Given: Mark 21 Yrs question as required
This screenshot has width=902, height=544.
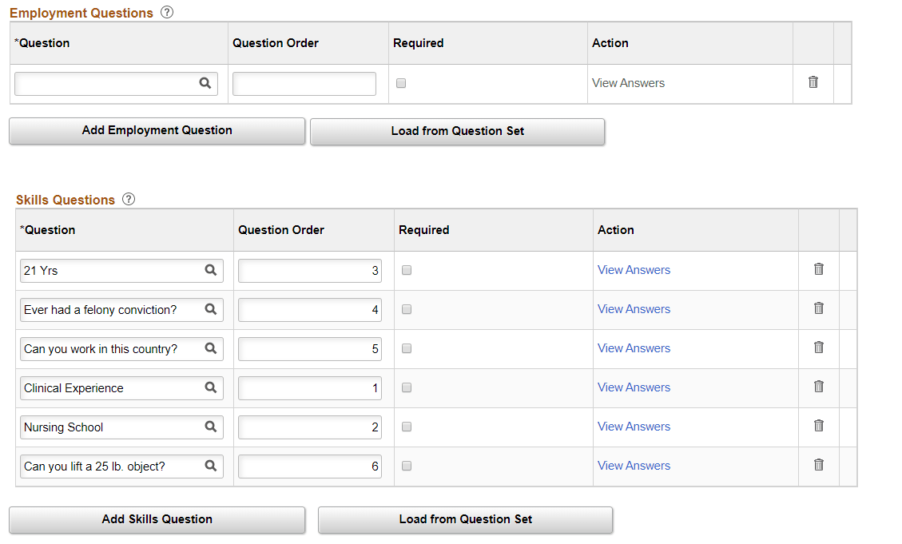Looking at the screenshot, I should click(x=407, y=270).
